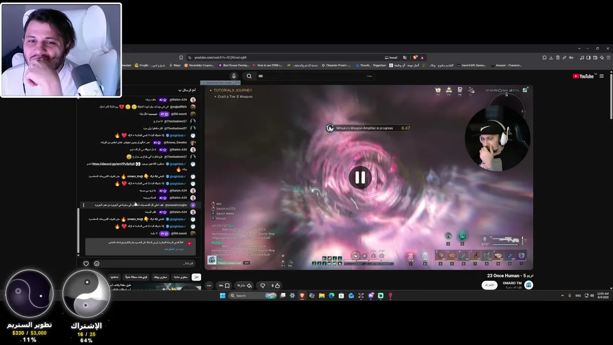Open more options on the highlighted chat message

(x=83, y=205)
